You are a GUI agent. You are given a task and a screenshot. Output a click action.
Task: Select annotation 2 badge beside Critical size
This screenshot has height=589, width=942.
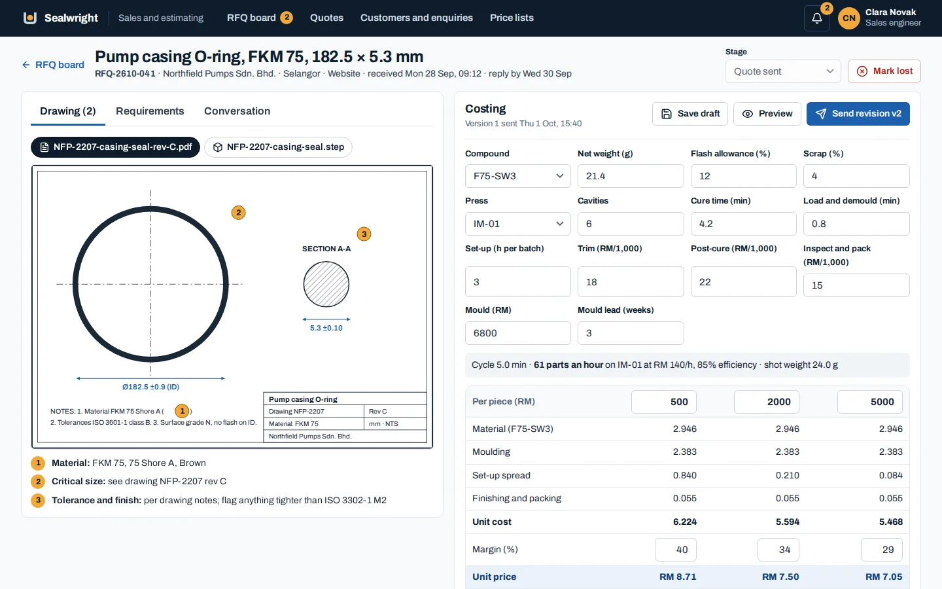click(38, 482)
